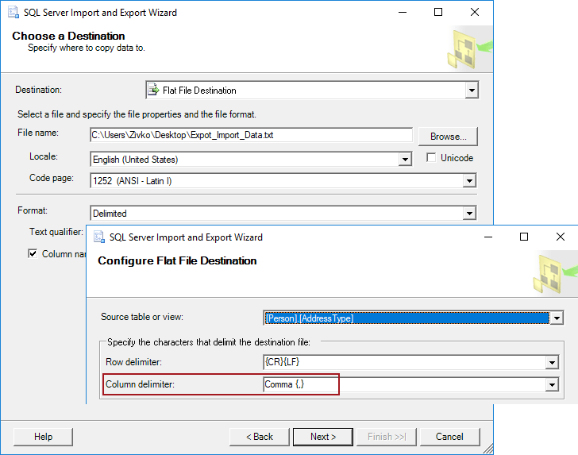
Task: Go back with the < Back button
Action: tap(260, 437)
